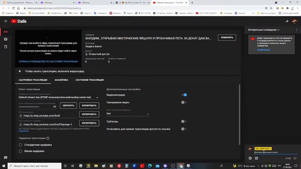
Task: Open the stream key type dropdown
Action: tap(58, 97)
